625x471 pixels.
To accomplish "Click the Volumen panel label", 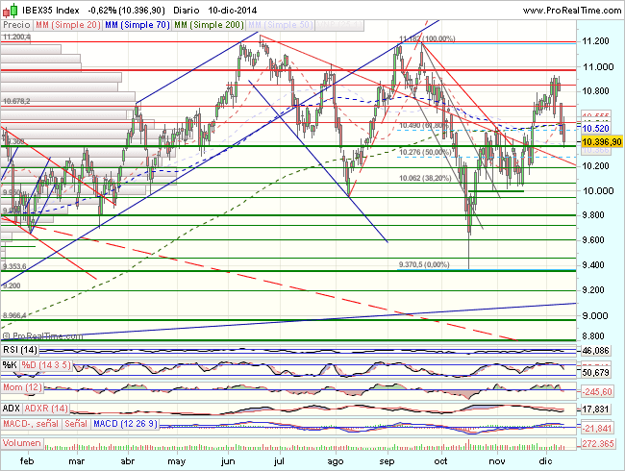I will [22, 443].
